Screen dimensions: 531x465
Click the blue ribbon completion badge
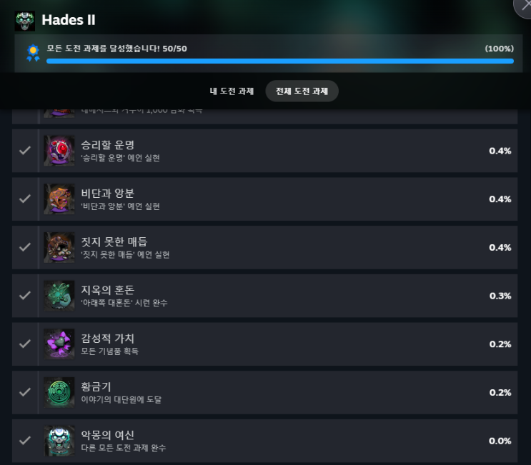(33, 53)
